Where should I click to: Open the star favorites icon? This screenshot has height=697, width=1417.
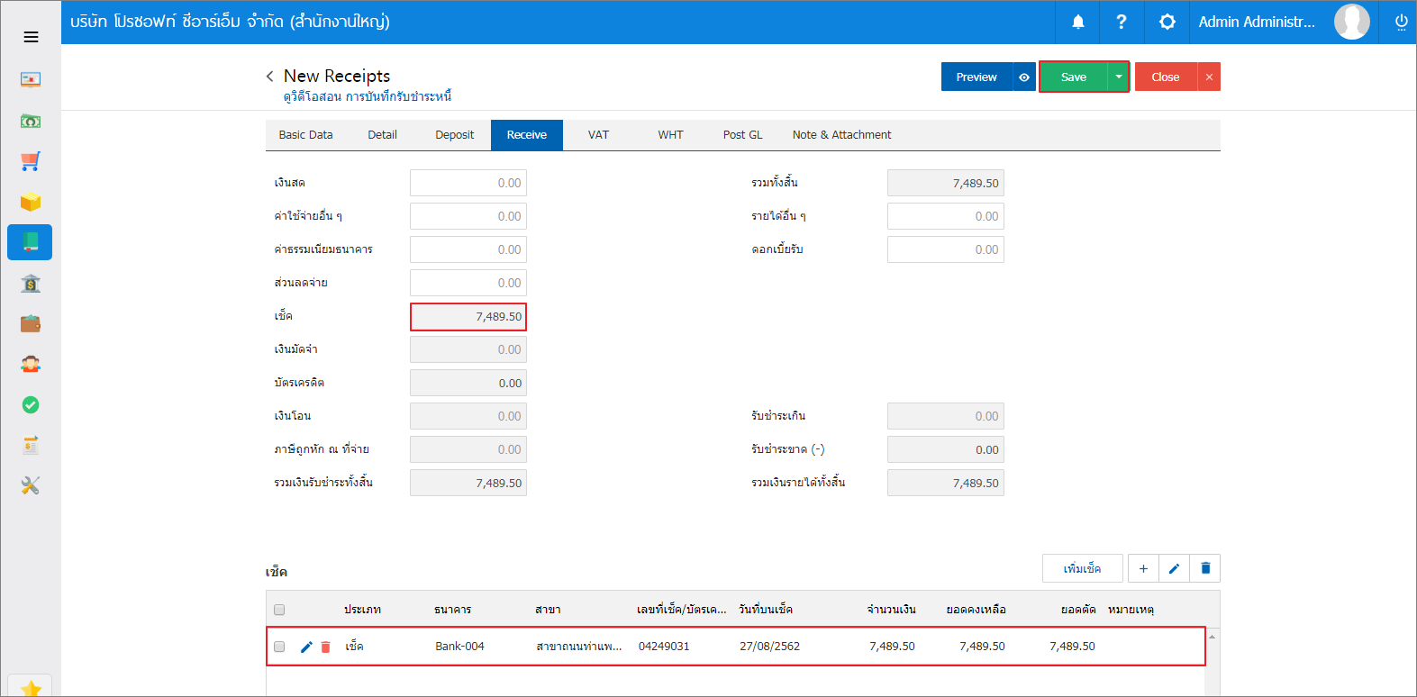coord(31,689)
